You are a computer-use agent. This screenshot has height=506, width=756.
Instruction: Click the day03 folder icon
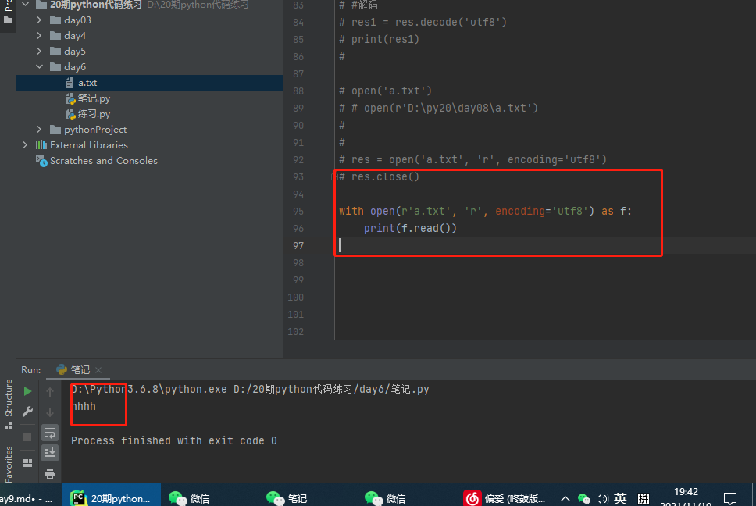coord(55,20)
